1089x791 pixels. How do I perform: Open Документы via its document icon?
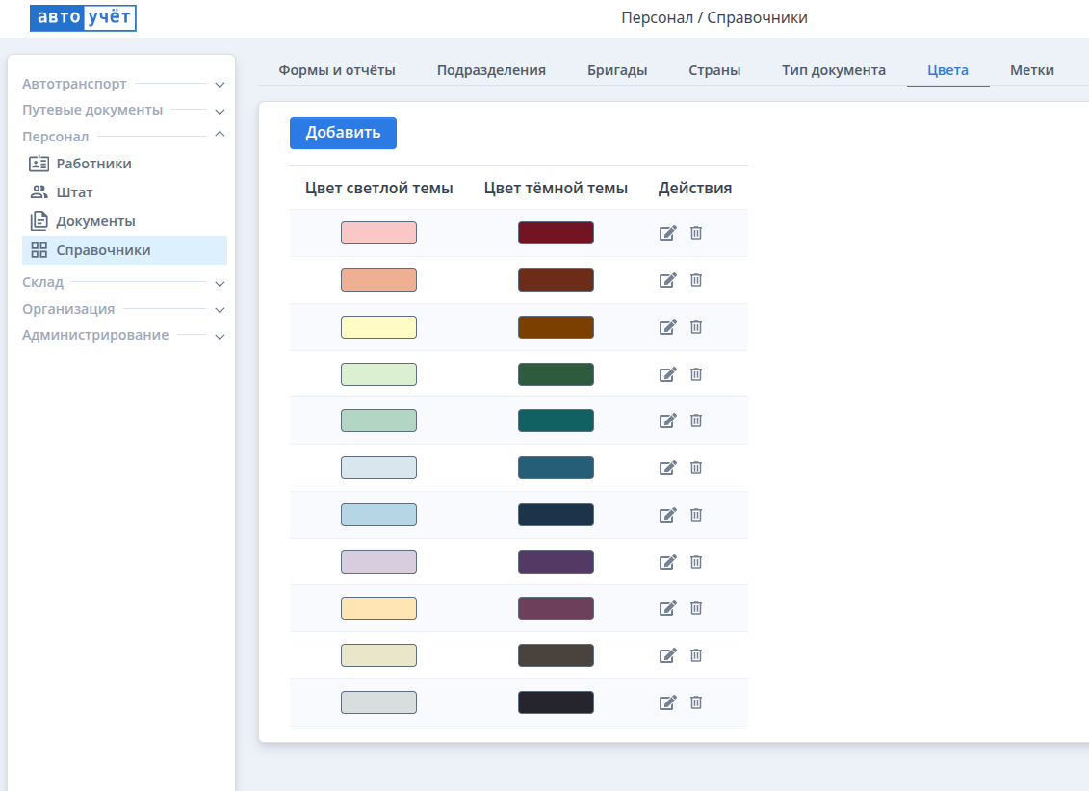click(39, 221)
